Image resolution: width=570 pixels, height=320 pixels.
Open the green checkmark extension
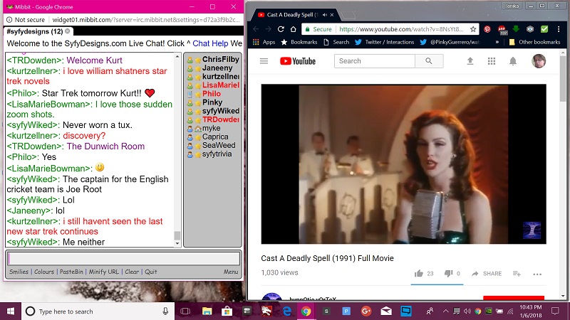(544, 29)
